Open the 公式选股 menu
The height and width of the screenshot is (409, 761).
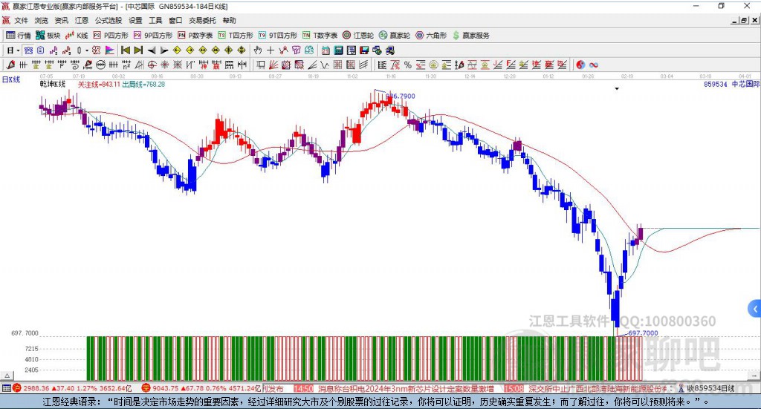[109, 20]
